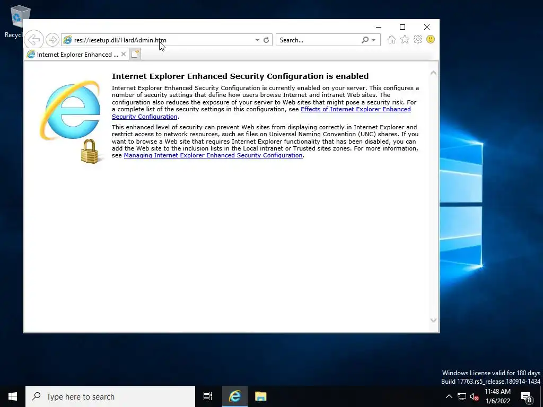Select the Internet Explorer Enhanced tab
543x407 pixels.
76,55
